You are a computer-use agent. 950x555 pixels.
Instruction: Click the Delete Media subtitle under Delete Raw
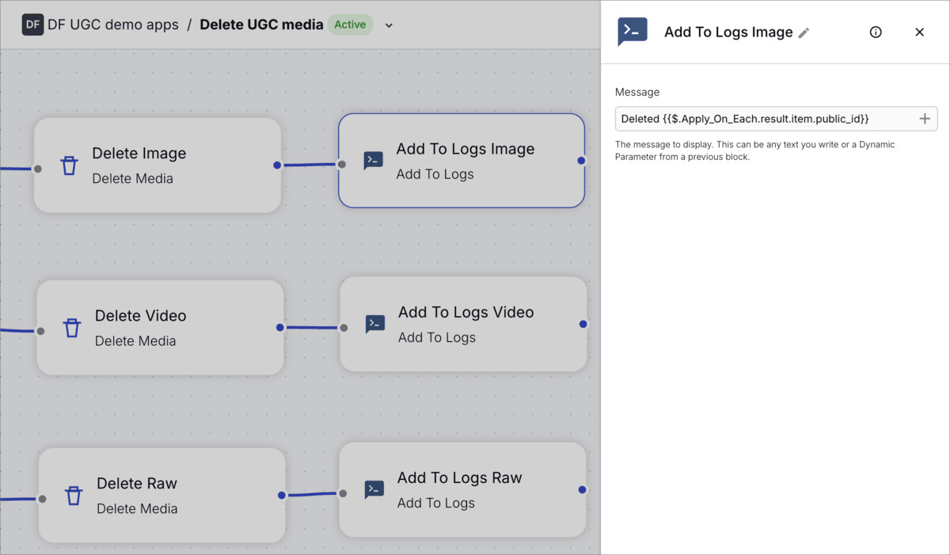point(137,508)
